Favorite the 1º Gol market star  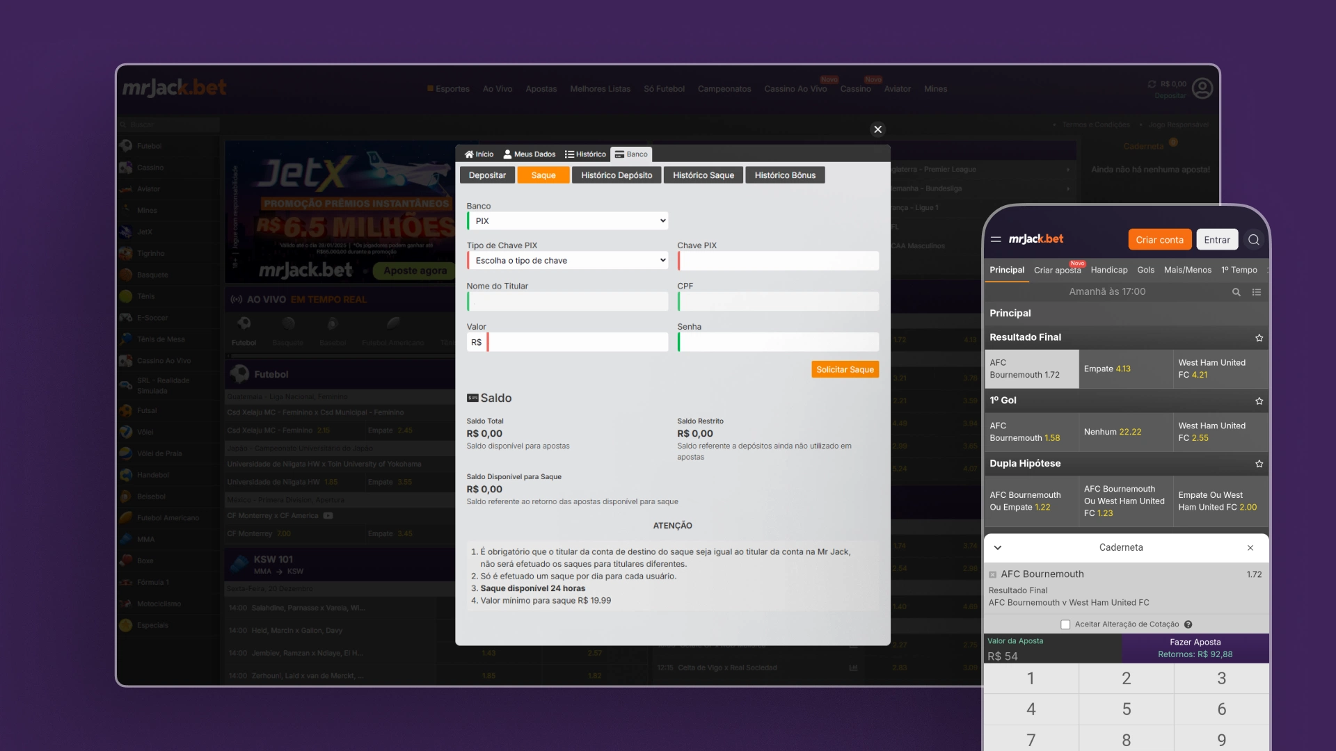click(x=1259, y=401)
